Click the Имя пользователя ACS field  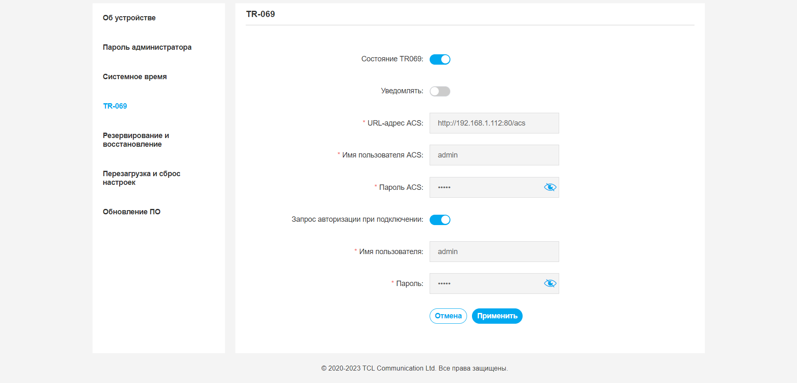point(494,155)
